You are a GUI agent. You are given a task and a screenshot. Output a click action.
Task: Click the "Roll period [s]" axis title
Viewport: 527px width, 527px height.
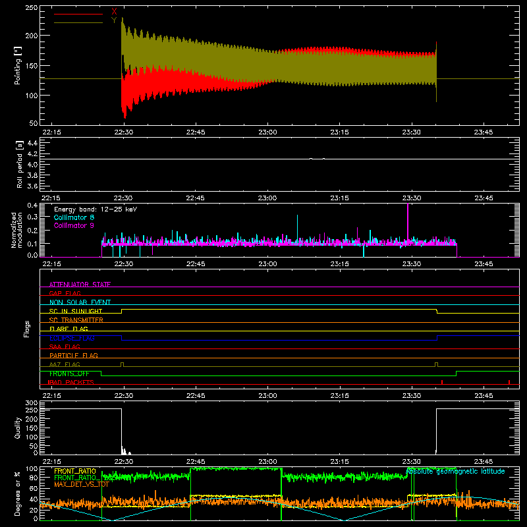19,164
